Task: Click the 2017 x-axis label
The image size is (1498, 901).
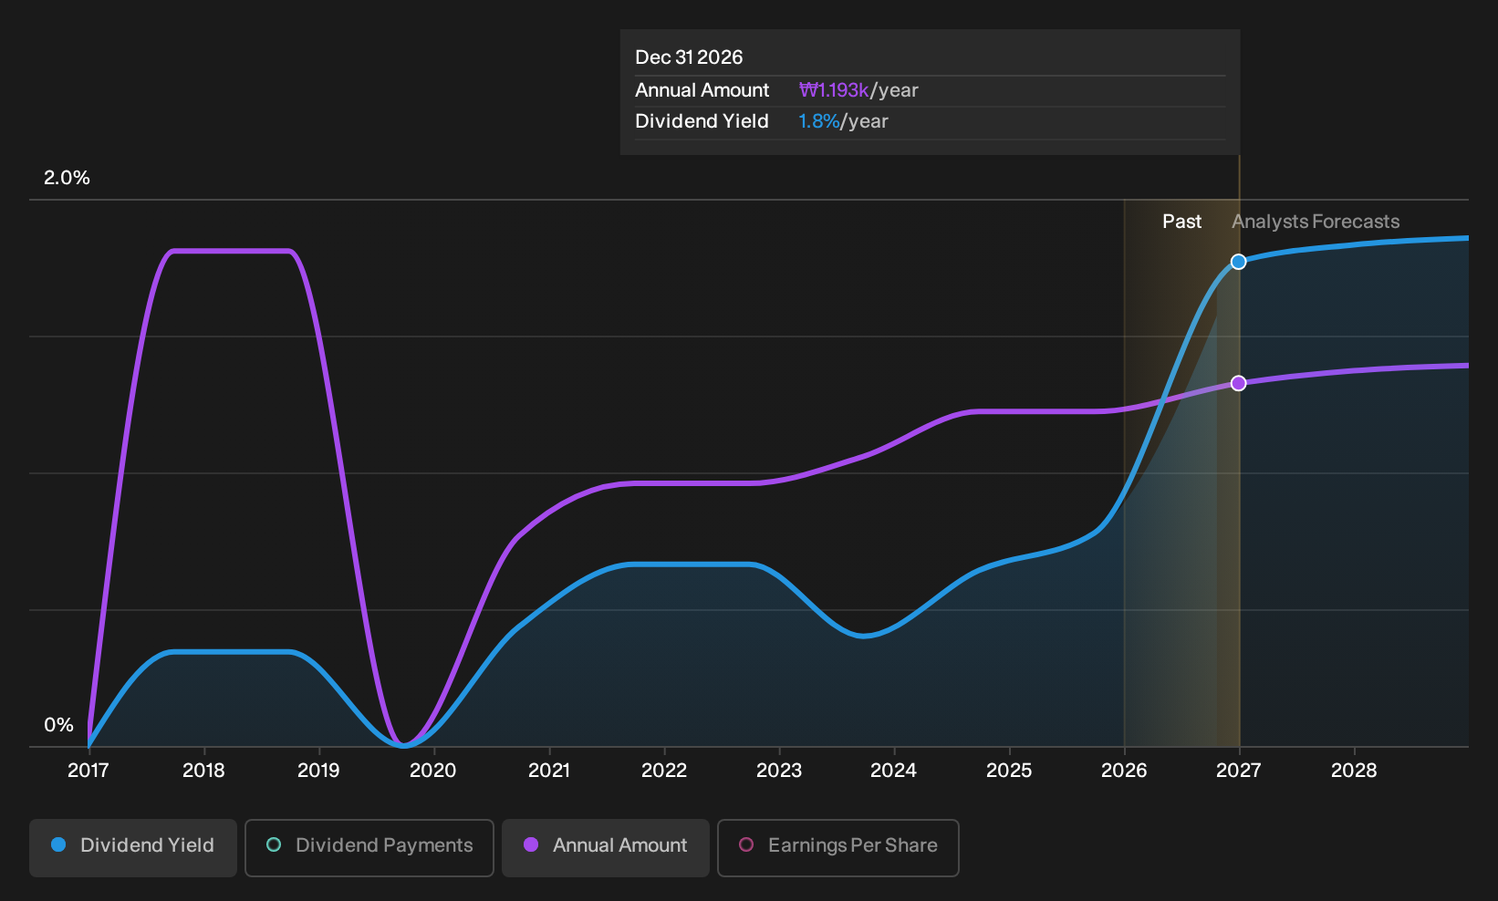Action: pyautogui.click(x=88, y=771)
